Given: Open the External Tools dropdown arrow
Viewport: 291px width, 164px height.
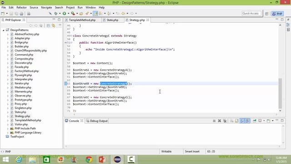Looking at the screenshot, I should click(x=77, y=13).
